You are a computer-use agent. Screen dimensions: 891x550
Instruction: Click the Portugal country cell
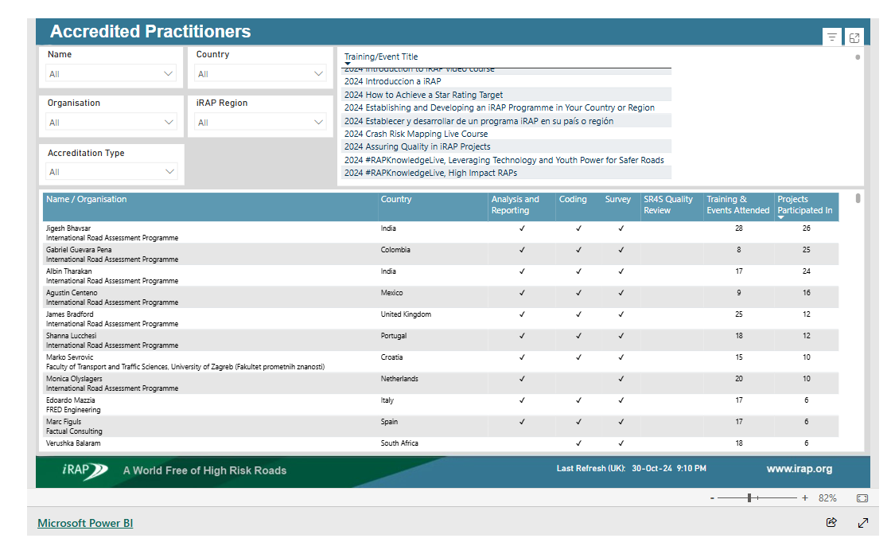(x=393, y=336)
